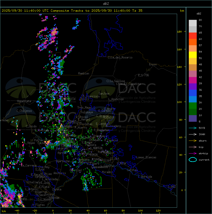Pick the dark green 20 dBZ swatch
The height and width of the screenshot is (214, 212).
tap(193, 112)
